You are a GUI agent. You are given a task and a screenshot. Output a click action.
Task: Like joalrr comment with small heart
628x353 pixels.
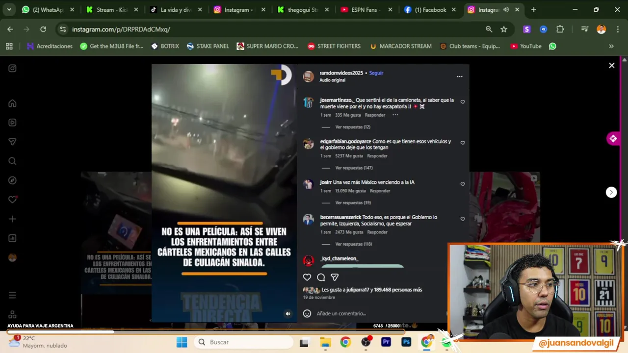pos(463,184)
